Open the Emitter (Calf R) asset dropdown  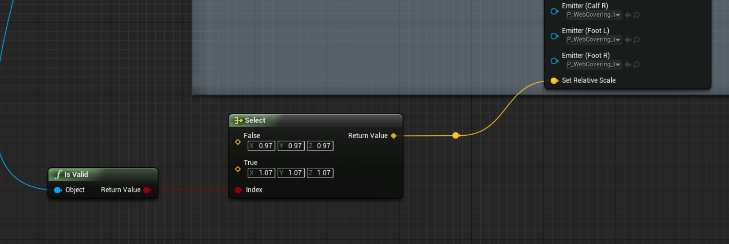tap(594, 15)
